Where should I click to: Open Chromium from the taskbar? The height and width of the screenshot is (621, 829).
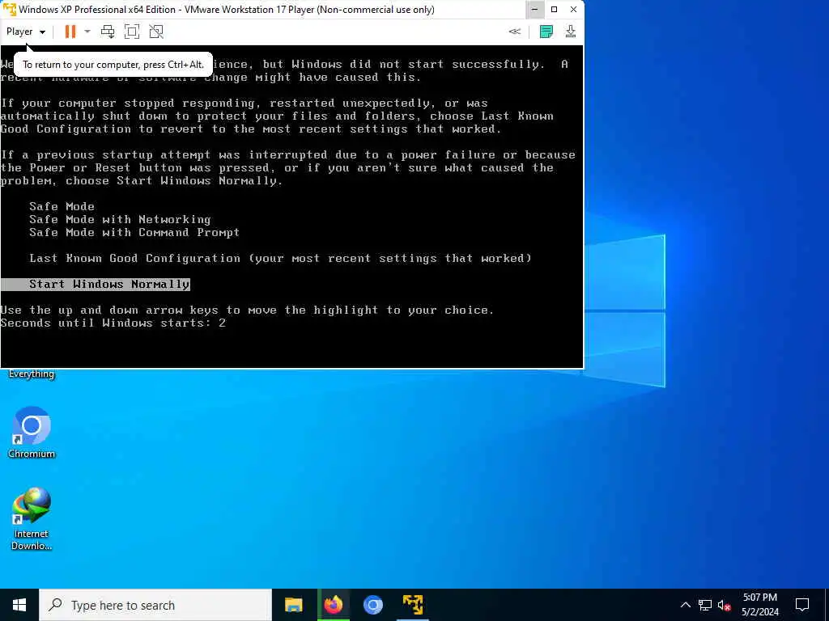tap(372, 605)
